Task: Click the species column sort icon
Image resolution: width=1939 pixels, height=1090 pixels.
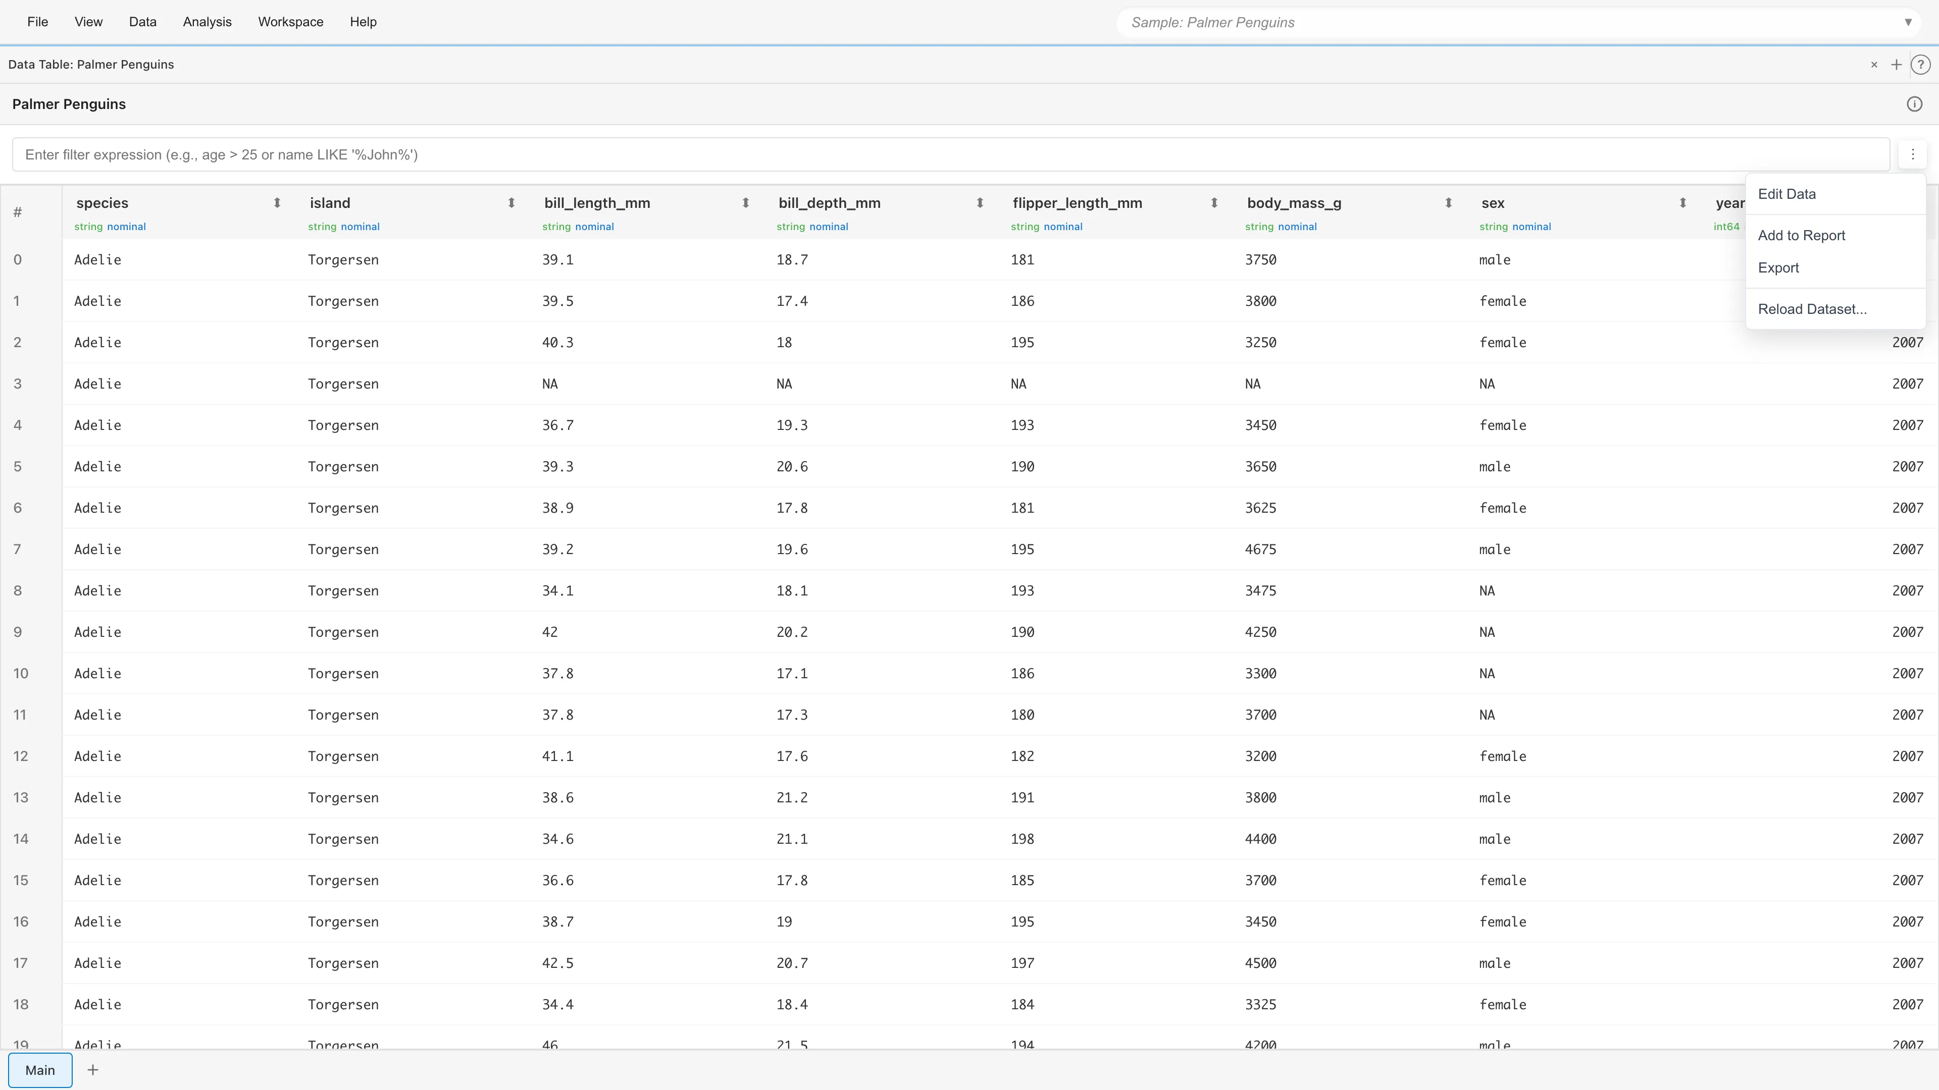Action: [x=277, y=203]
